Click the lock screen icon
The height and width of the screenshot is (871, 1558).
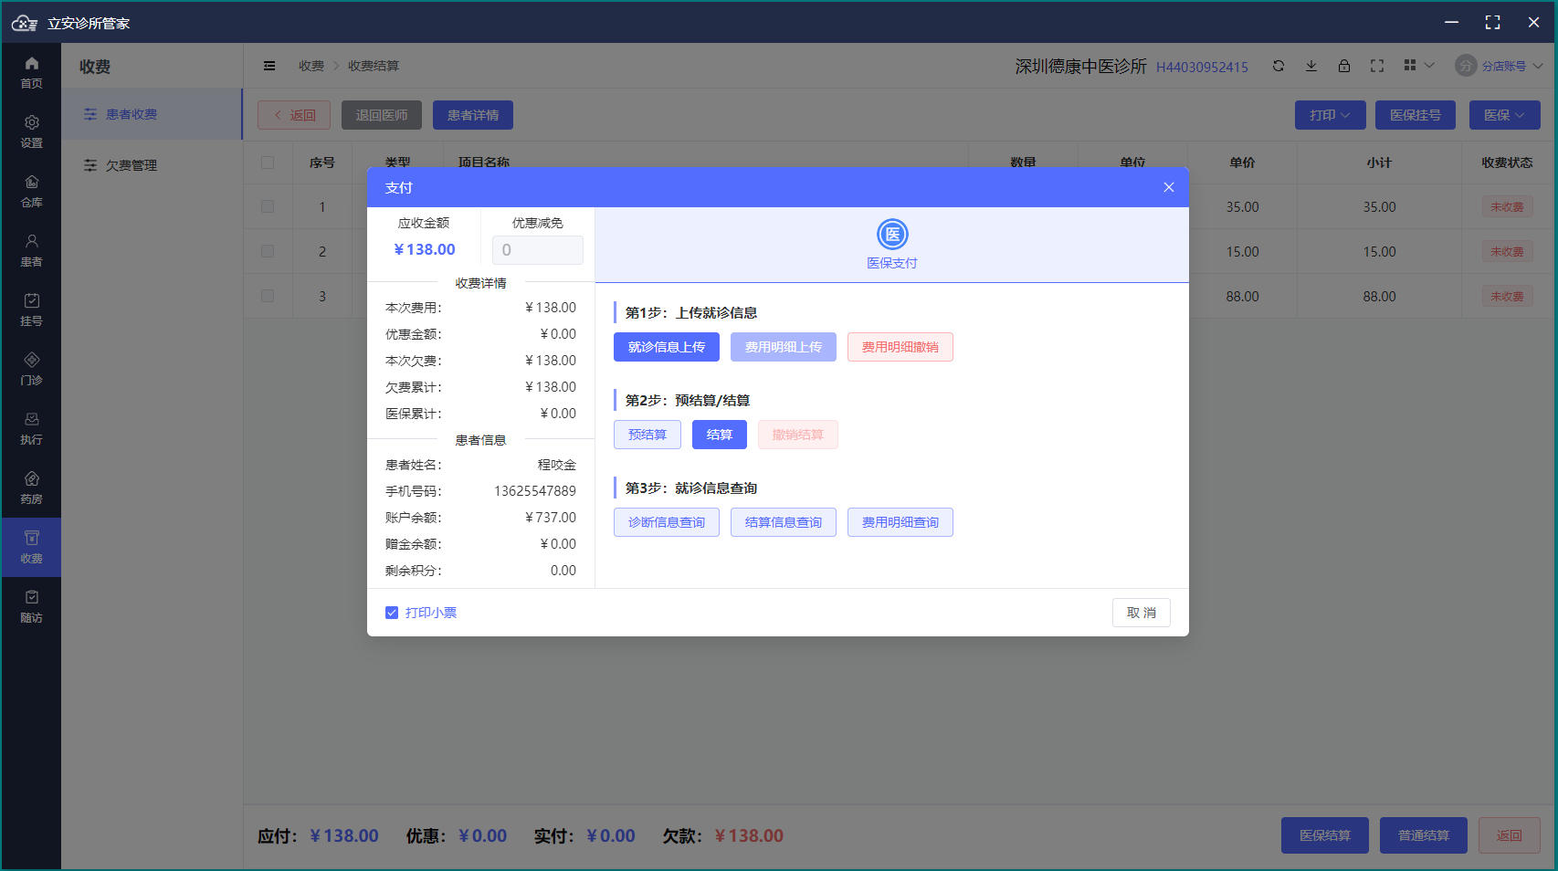[1344, 66]
